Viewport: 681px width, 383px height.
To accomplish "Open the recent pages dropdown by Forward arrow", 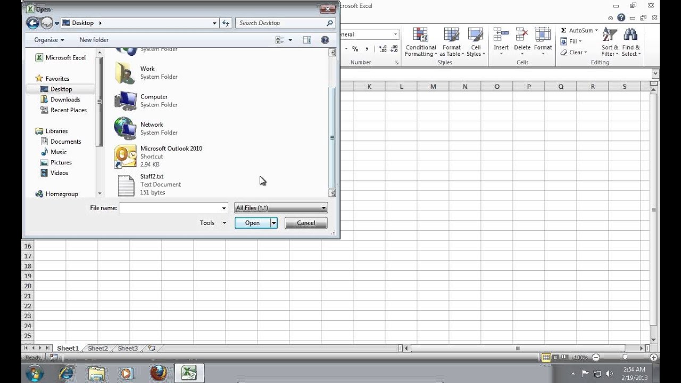I will pos(57,23).
